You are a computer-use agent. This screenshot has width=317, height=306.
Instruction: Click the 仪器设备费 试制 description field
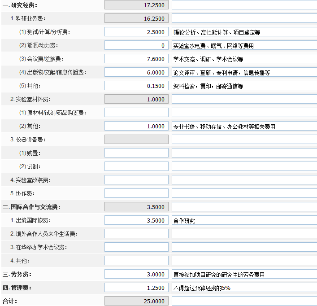click(x=244, y=166)
